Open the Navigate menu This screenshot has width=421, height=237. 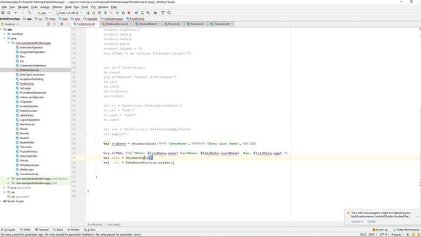[x=23, y=7]
